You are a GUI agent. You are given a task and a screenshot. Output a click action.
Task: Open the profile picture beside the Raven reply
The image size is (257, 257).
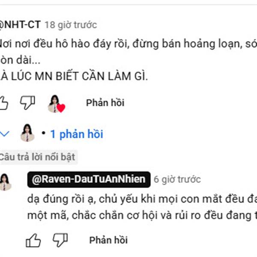coord(5,182)
